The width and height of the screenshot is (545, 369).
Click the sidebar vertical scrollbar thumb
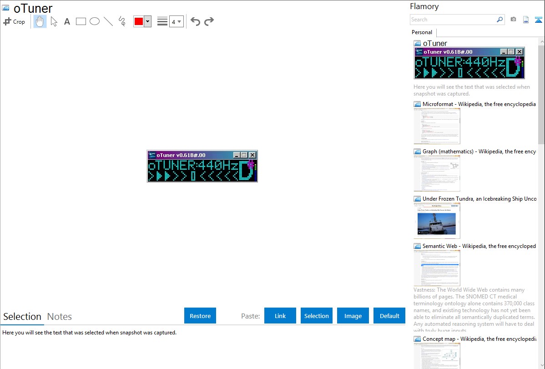(x=541, y=94)
